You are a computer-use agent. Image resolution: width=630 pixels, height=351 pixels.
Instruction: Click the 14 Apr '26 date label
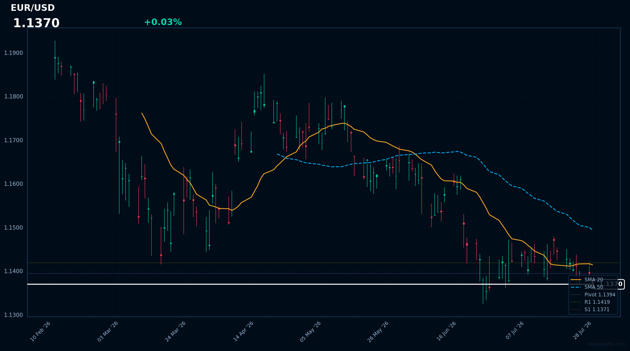tap(243, 331)
